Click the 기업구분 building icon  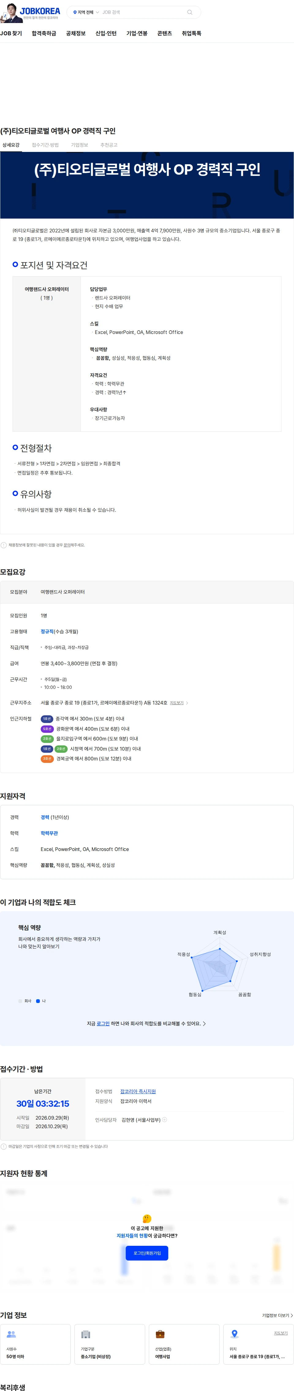86,1334
